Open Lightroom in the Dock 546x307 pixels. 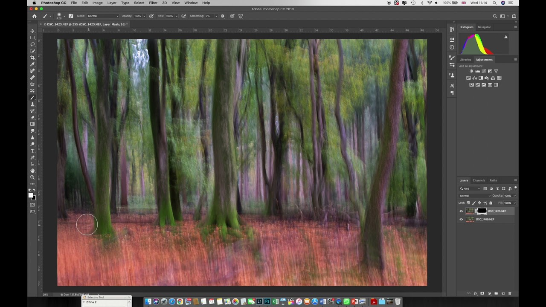259,301
